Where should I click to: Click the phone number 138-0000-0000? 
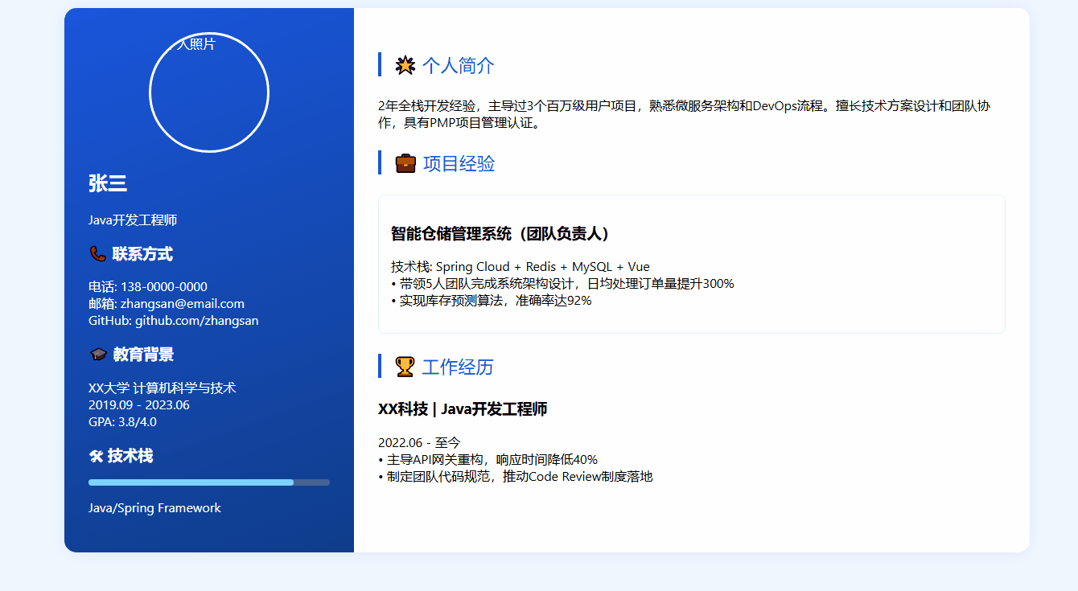pos(164,287)
